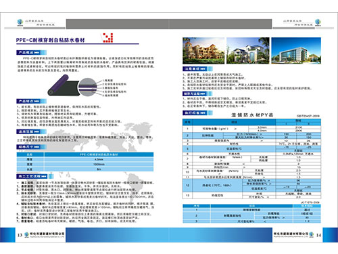The width and height of the screenshot is (338, 254).
Task: Click the gray banner across the page top
Action: [x=169, y=24]
